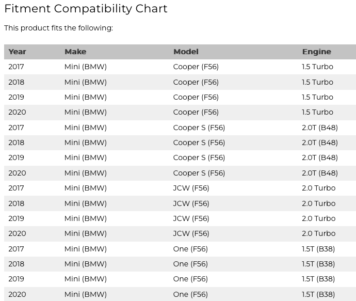
Task: Click the 2.0 Turbo engine for 2018 JCW
Action: 318,203
